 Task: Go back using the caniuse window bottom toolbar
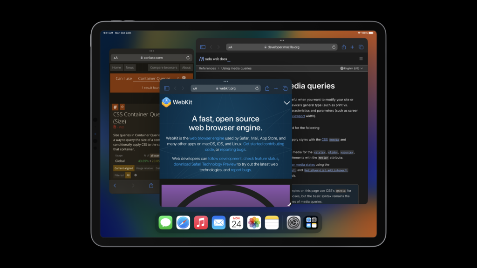[x=115, y=186]
